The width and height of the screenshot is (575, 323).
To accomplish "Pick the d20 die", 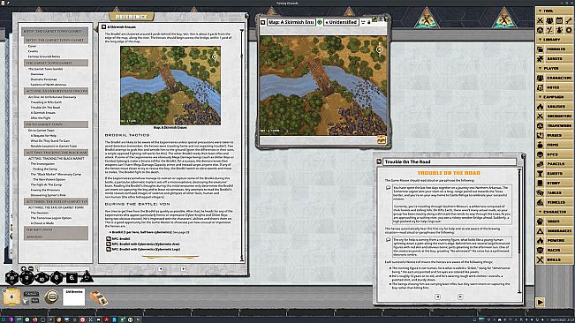I will click(11, 278).
